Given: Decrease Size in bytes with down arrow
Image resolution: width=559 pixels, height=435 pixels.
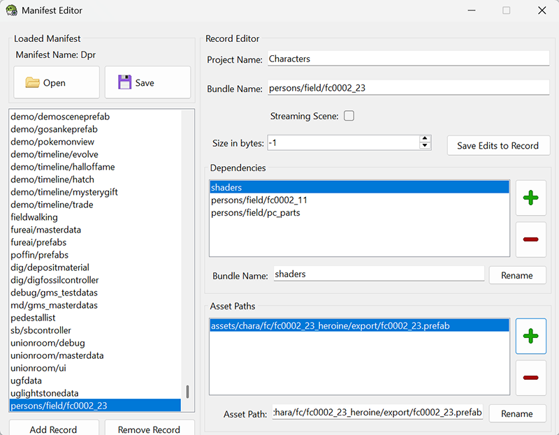Looking at the screenshot, I should tap(424, 147).
